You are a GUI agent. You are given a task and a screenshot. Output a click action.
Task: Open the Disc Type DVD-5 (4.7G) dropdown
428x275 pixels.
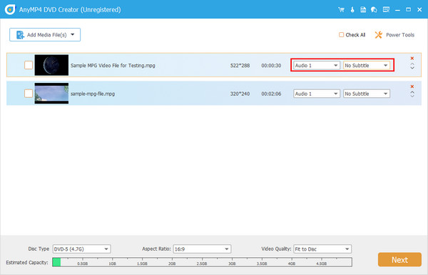(81, 249)
